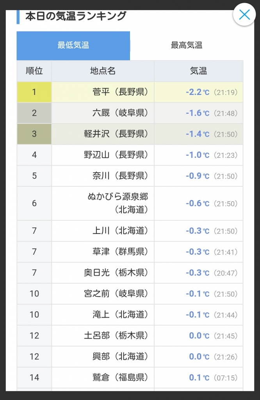This screenshot has height=400, width=260.
Task: Click the 気温 column header
Action: (x=198, y=71)
